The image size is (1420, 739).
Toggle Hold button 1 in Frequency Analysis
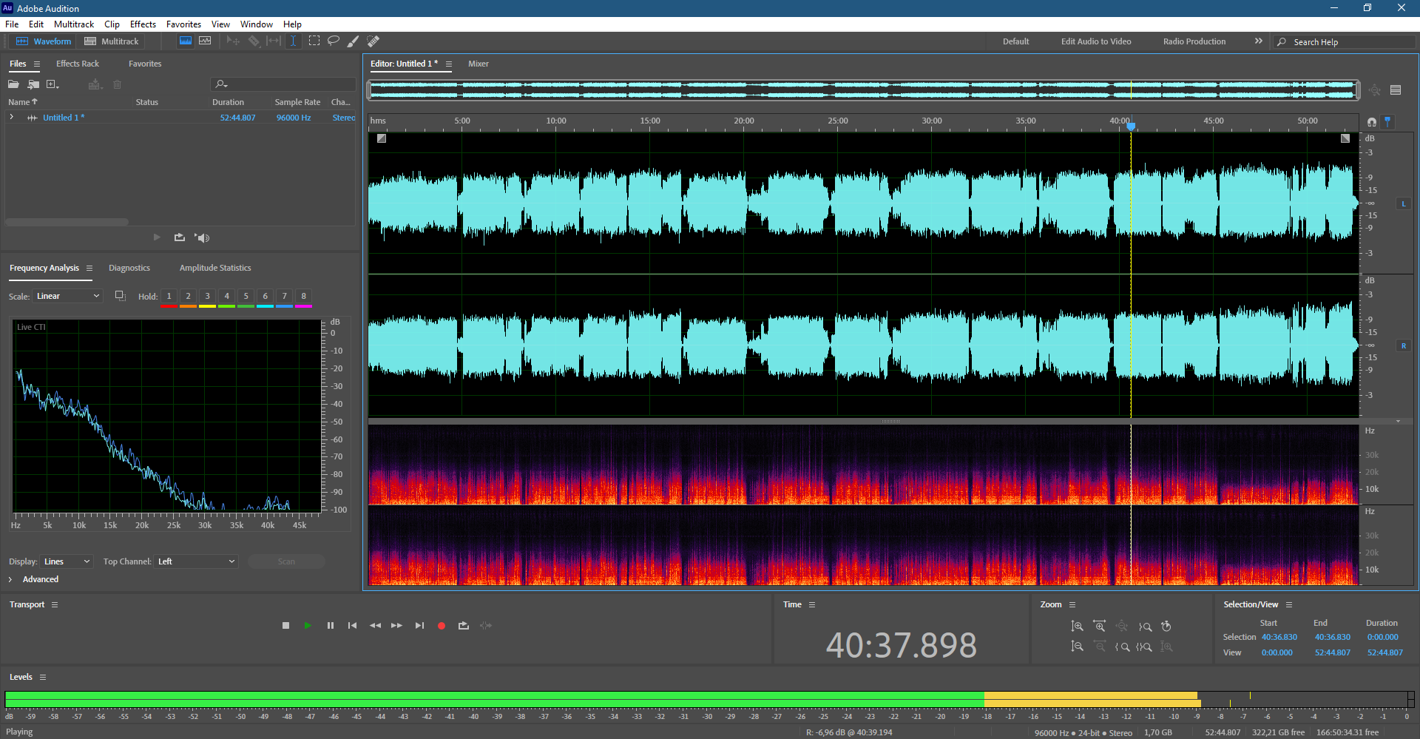(169, 297)
